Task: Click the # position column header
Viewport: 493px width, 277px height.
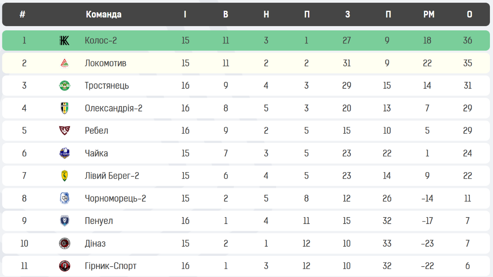Action: tap(22, 15)
